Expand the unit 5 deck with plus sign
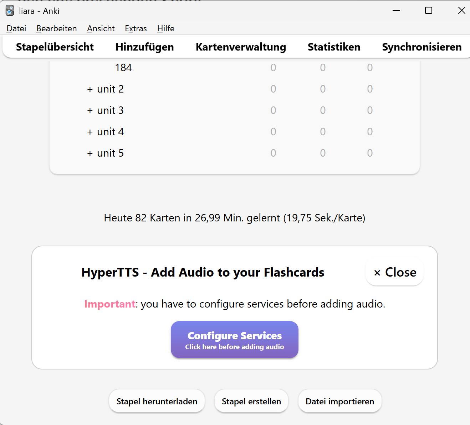This screenshot has height=425, width=470. pyautogui.click(x=90, y=153)
